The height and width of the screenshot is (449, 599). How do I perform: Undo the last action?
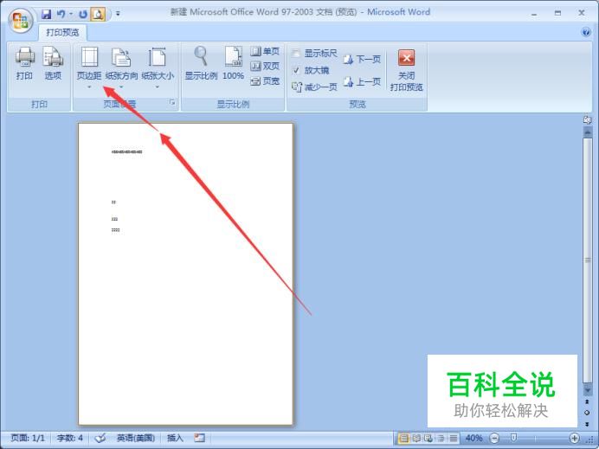pos(61,15)
